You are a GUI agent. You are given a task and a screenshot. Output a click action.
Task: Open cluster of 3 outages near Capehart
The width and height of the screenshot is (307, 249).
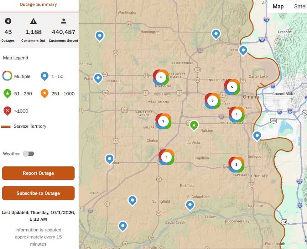(236, 165)
